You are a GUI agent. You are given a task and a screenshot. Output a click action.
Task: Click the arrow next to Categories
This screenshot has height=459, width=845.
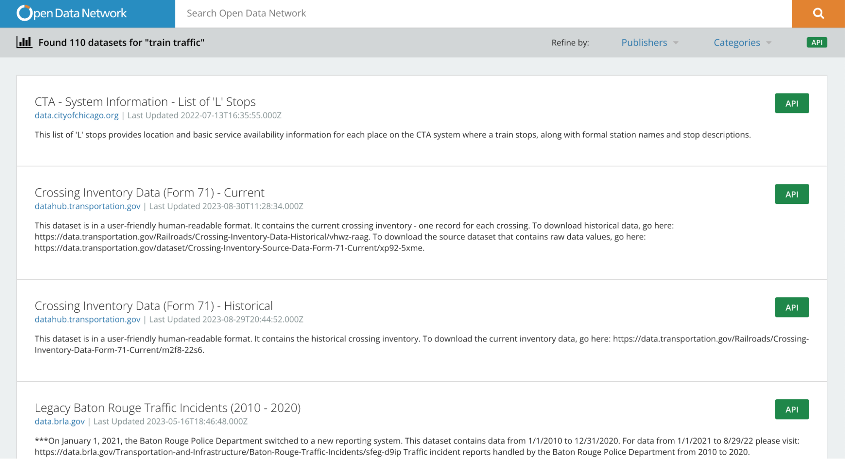click(768, 43)
